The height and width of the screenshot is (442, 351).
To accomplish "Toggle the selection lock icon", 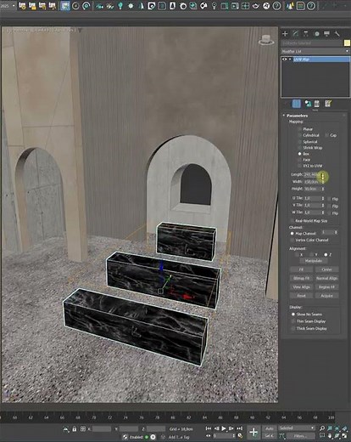I will point(75,429).
